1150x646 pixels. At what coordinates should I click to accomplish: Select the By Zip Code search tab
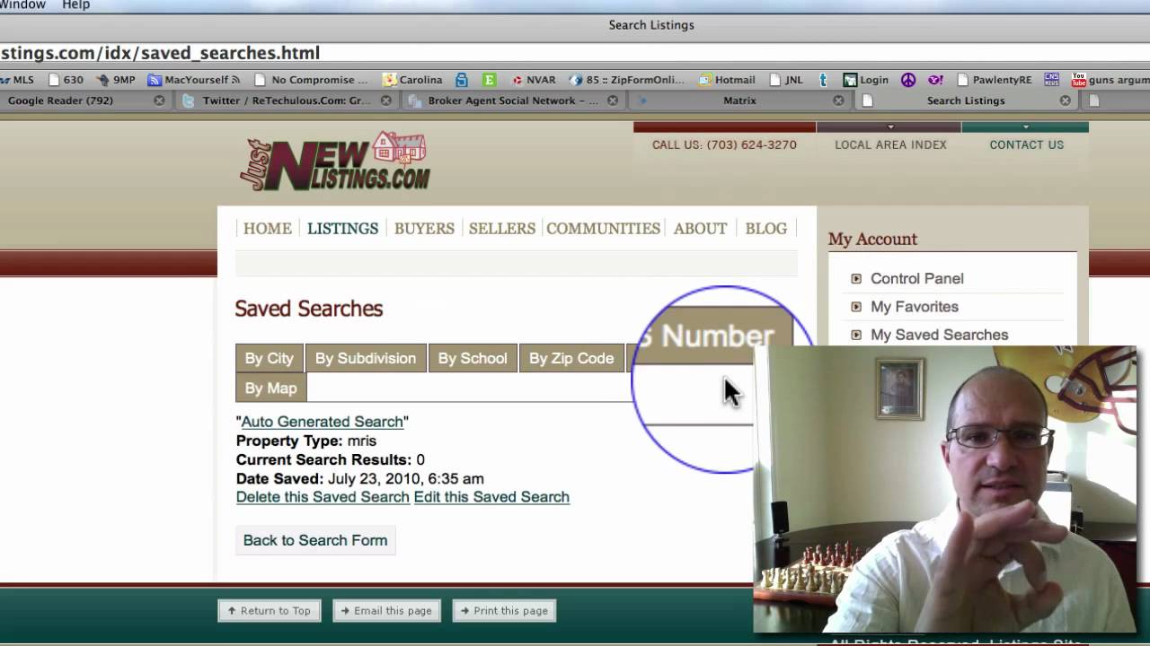(x=571, y=358)
